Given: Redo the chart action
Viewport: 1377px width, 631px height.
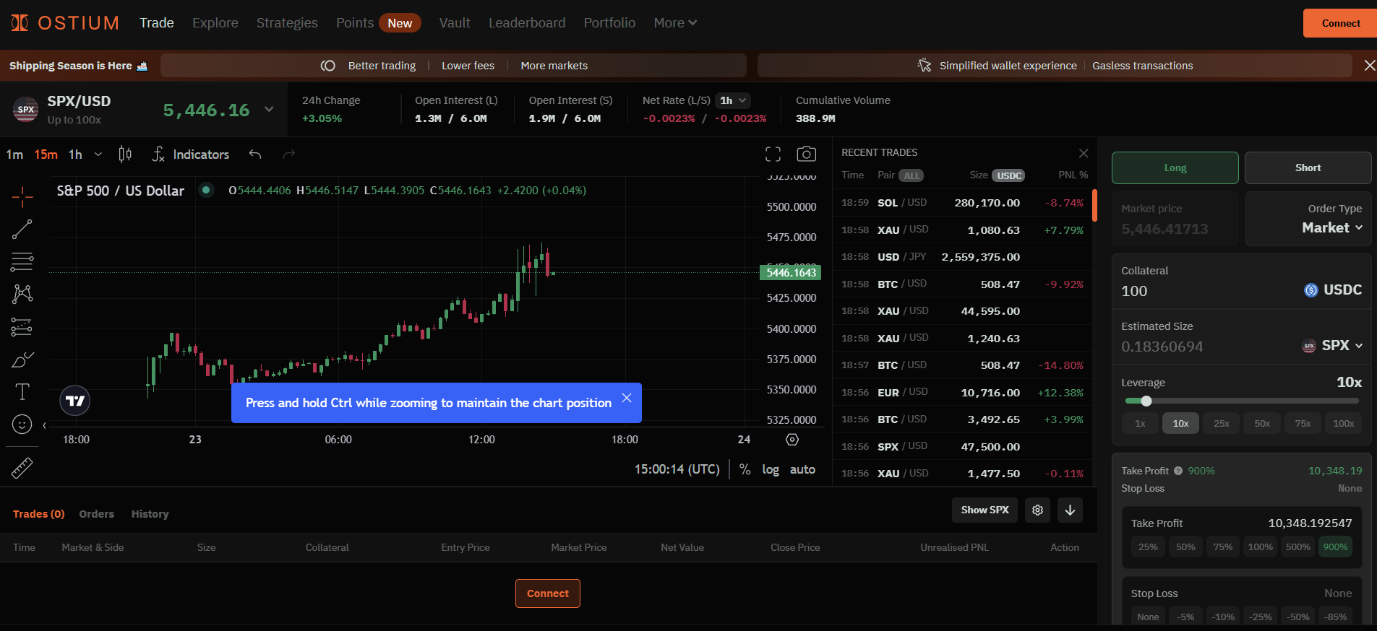Looking at the screenshot, I should [x=289, y=155].
